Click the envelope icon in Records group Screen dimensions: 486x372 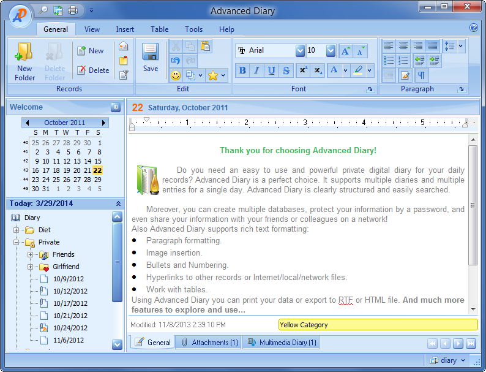pos(124,46)
